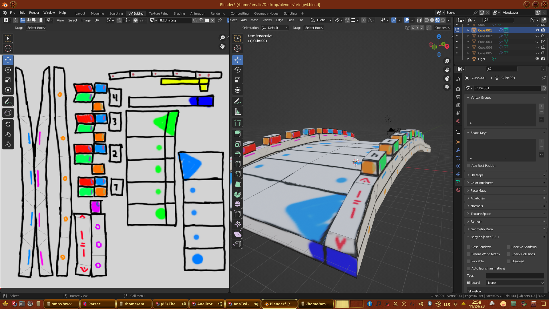Activate the Grab sculpt tool in UV editor
The height and width of the screenshot is (309, 549).
[x=8, y=124]
